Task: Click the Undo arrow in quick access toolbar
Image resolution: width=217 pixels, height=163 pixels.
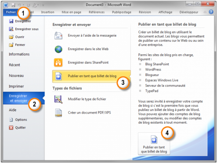Action: pyautogui.click(x=19, y=5)
